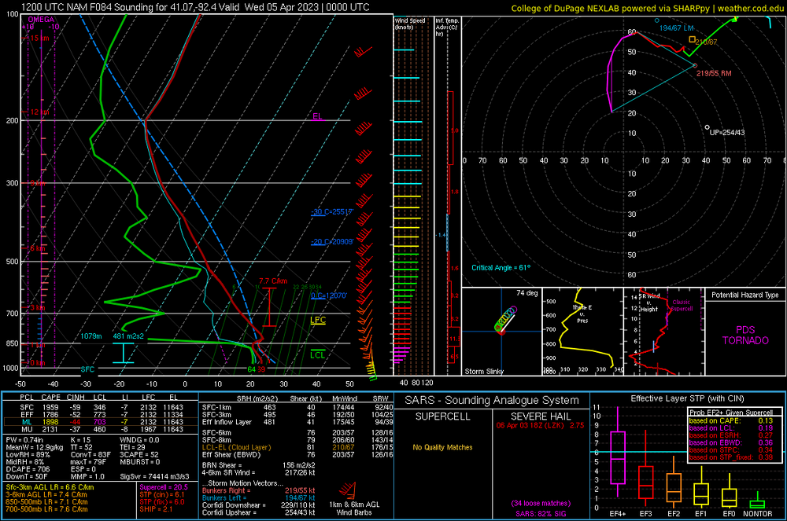Screen dimensions: 787x521
Task: Click the red '7.7 C/km' lapse rate label
Action: click(x=273, y=281)
